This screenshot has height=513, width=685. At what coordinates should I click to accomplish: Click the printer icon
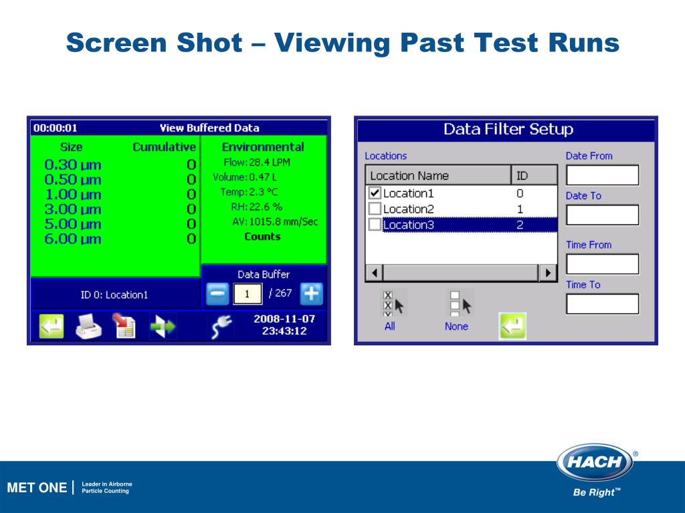[89, 326]
